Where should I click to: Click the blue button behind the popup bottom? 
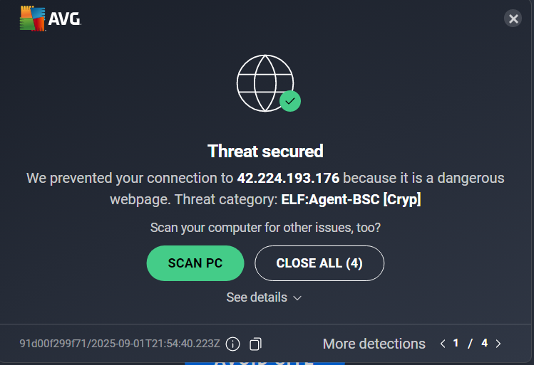[265, 364]
